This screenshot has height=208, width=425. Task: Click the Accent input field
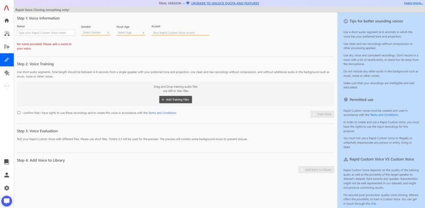click(181, 33)
